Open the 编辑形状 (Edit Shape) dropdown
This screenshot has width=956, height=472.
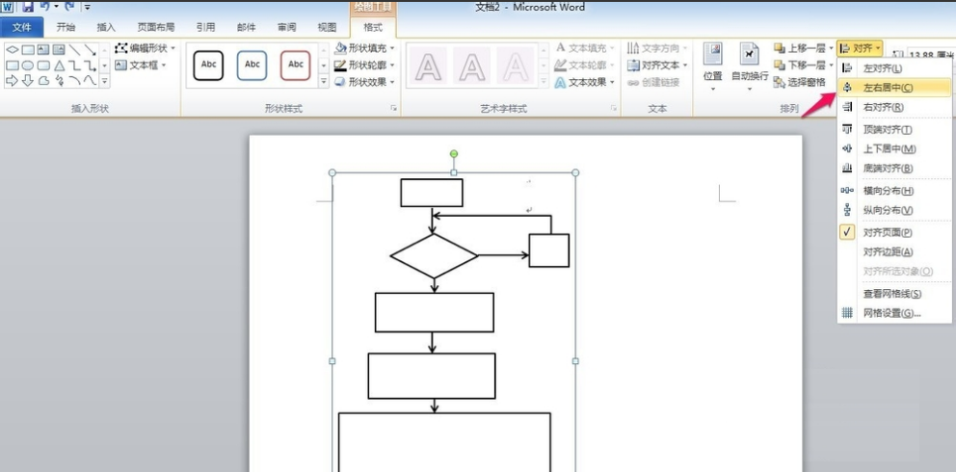[146, 47]
